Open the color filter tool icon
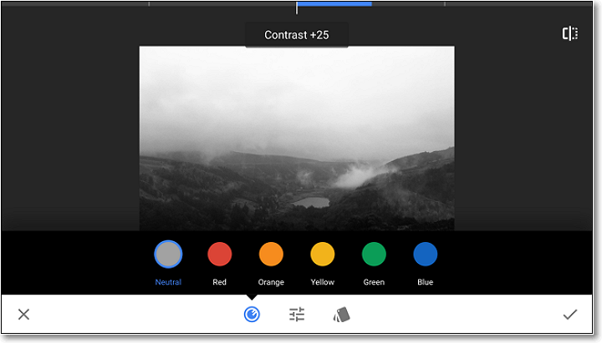Viewport: 602px width, 343px height. pyautogui.click(x=252, y=315)
